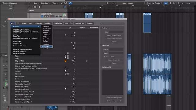Click the channel strip volume fader

tap(5, 99)
